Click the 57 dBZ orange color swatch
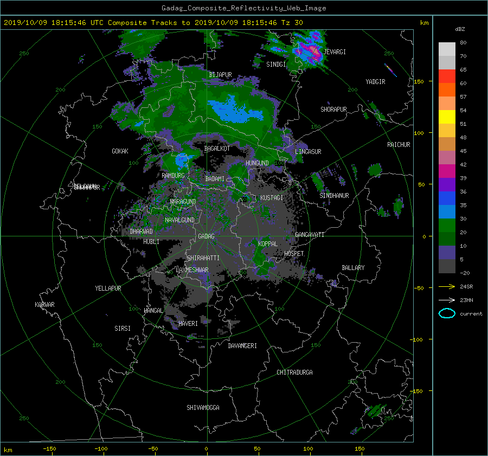Image resolution: width=488 pixels, height=456 pixels. click(x=447, y=89)
